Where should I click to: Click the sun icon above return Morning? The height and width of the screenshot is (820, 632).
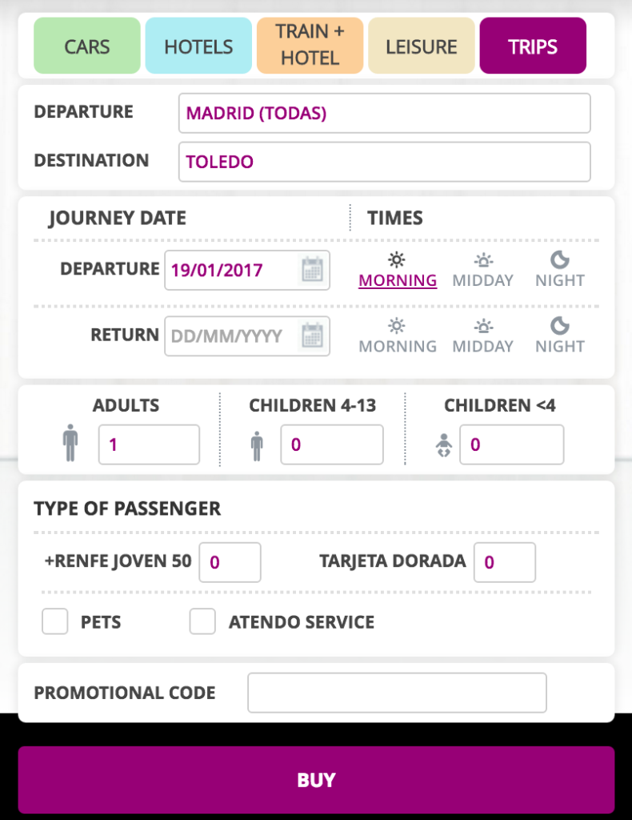point(397,326)
